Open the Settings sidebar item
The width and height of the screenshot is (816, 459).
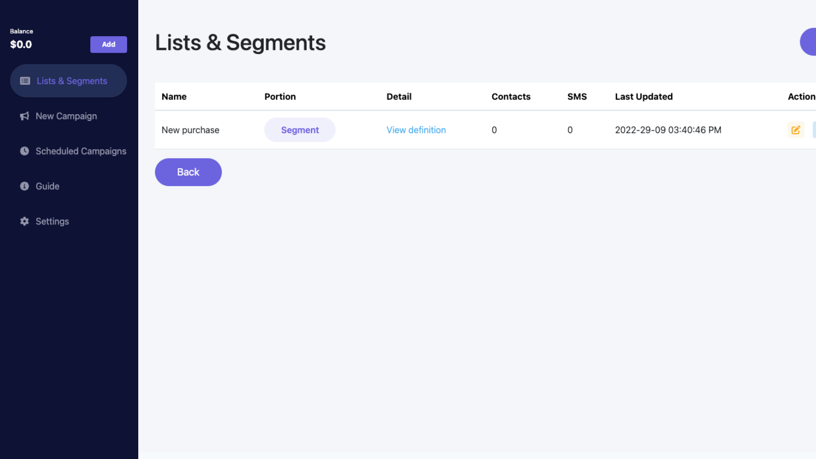point(52,222)
